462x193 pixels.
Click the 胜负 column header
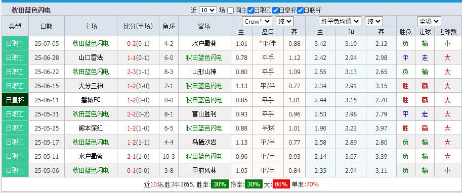coord(406,32)
